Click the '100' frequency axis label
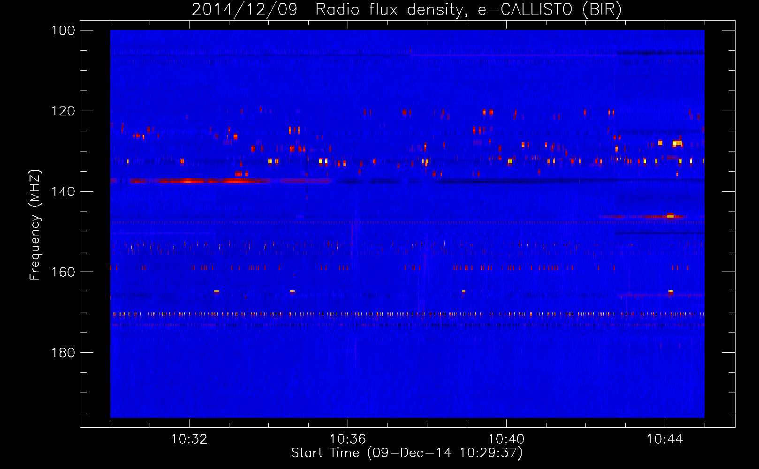This screenshot has width=759, height=469. 63,30
